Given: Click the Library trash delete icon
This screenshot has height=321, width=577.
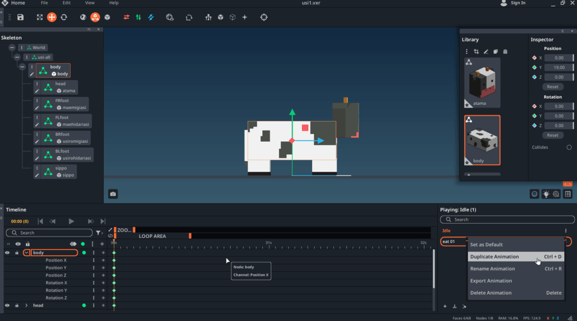Looking at the screenshot, I should click(x=505, y=51).
